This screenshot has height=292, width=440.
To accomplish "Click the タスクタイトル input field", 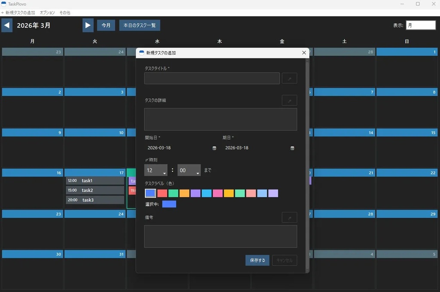I will (212, 78).
